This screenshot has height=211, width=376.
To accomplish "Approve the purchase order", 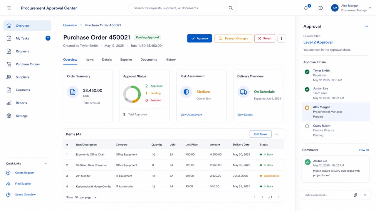I will coord(199,38).
